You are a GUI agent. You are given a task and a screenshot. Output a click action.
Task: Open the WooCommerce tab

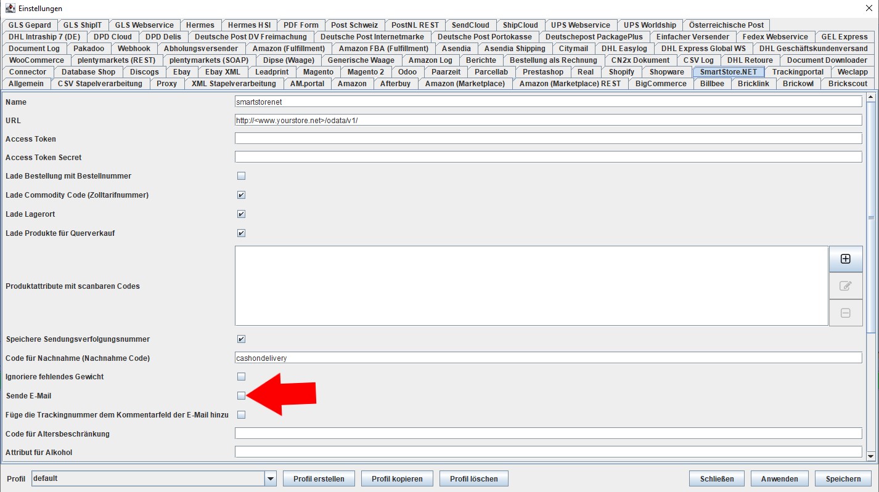click(36, 60)
